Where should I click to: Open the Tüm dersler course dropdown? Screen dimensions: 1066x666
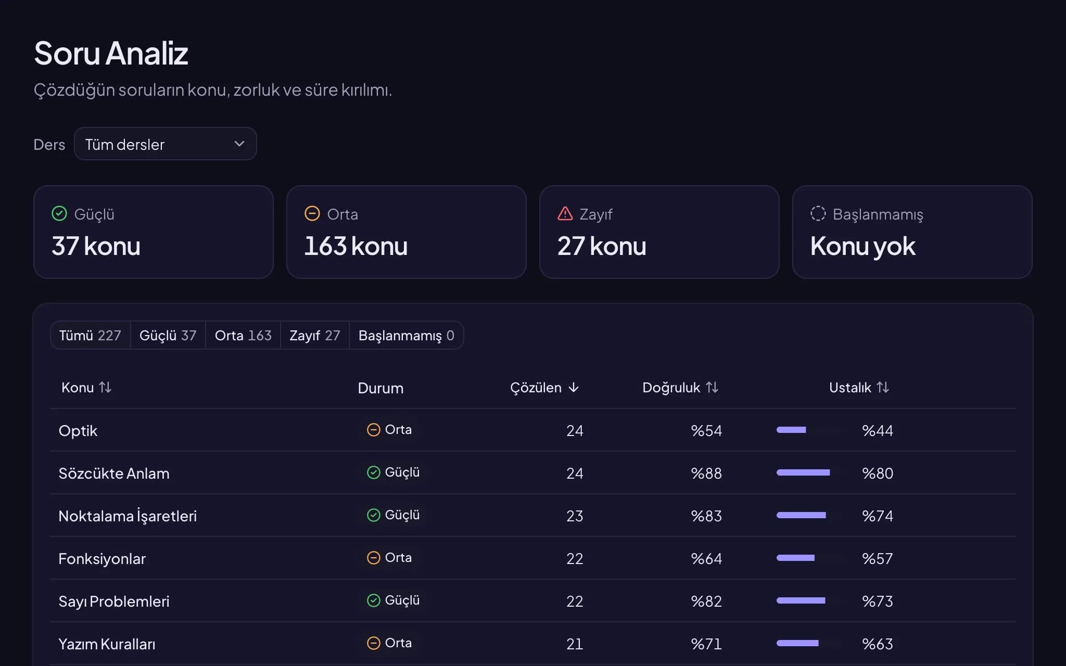point(165,144)
